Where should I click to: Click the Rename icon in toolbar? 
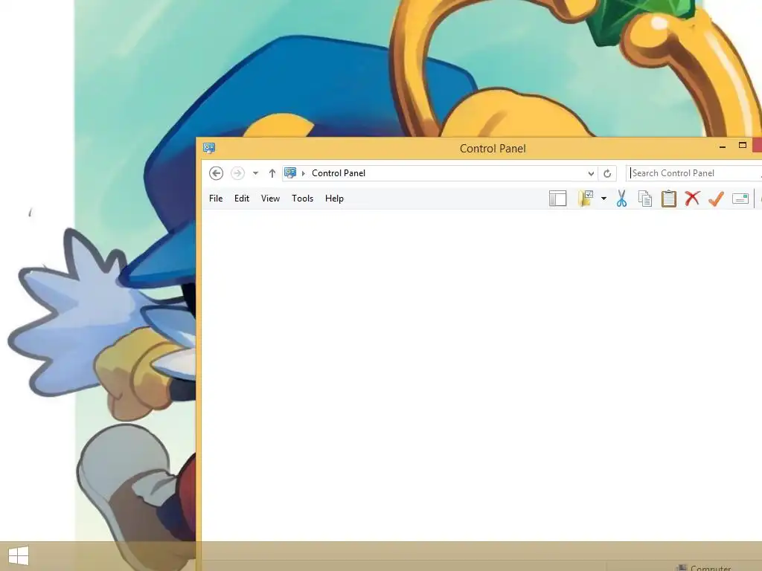[740, 199]
